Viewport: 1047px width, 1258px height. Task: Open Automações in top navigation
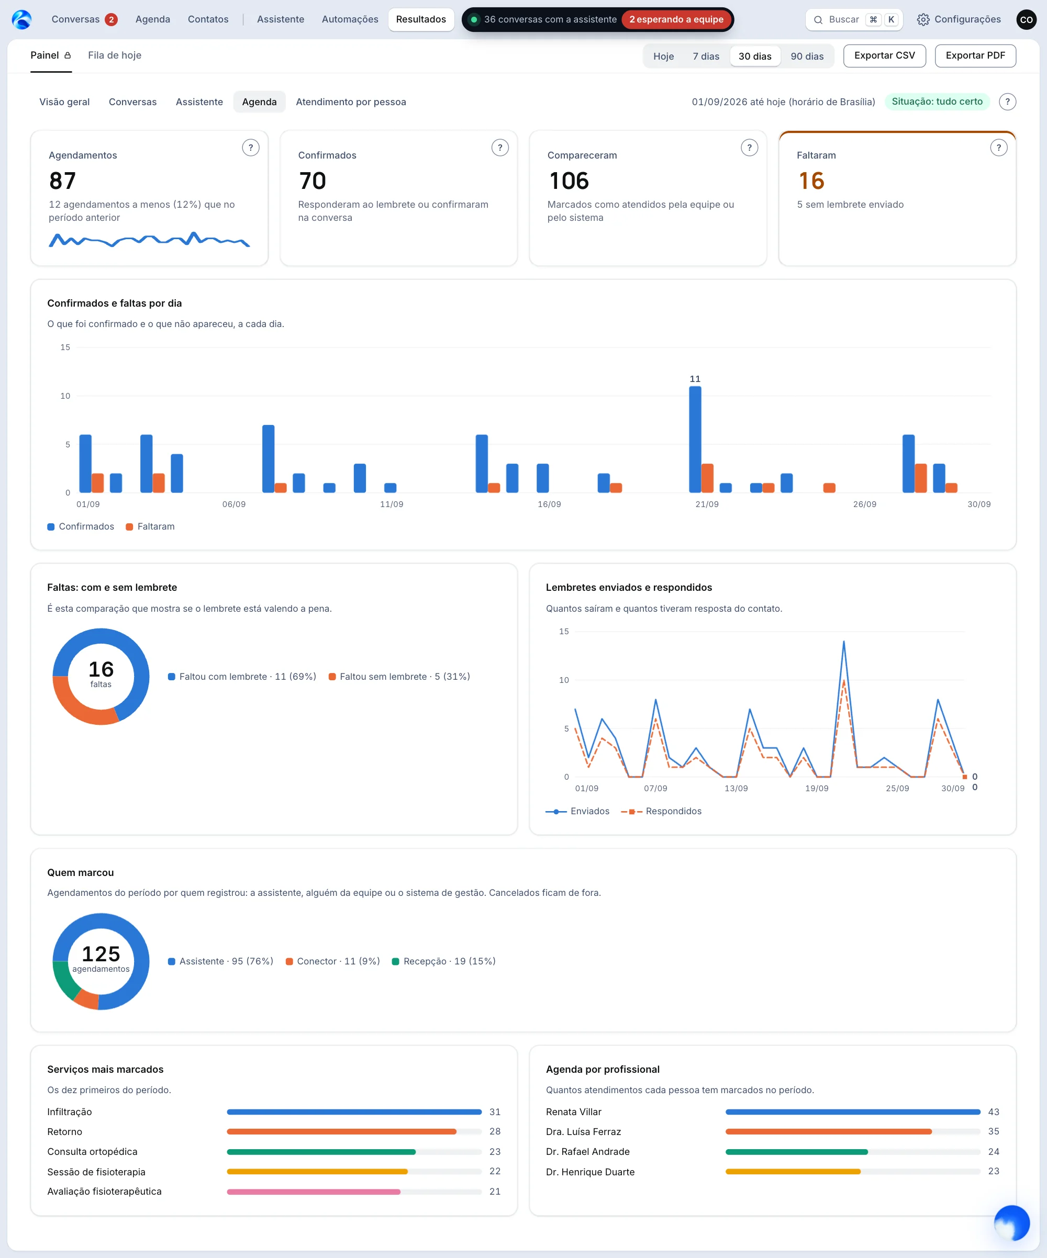(350, 20)
